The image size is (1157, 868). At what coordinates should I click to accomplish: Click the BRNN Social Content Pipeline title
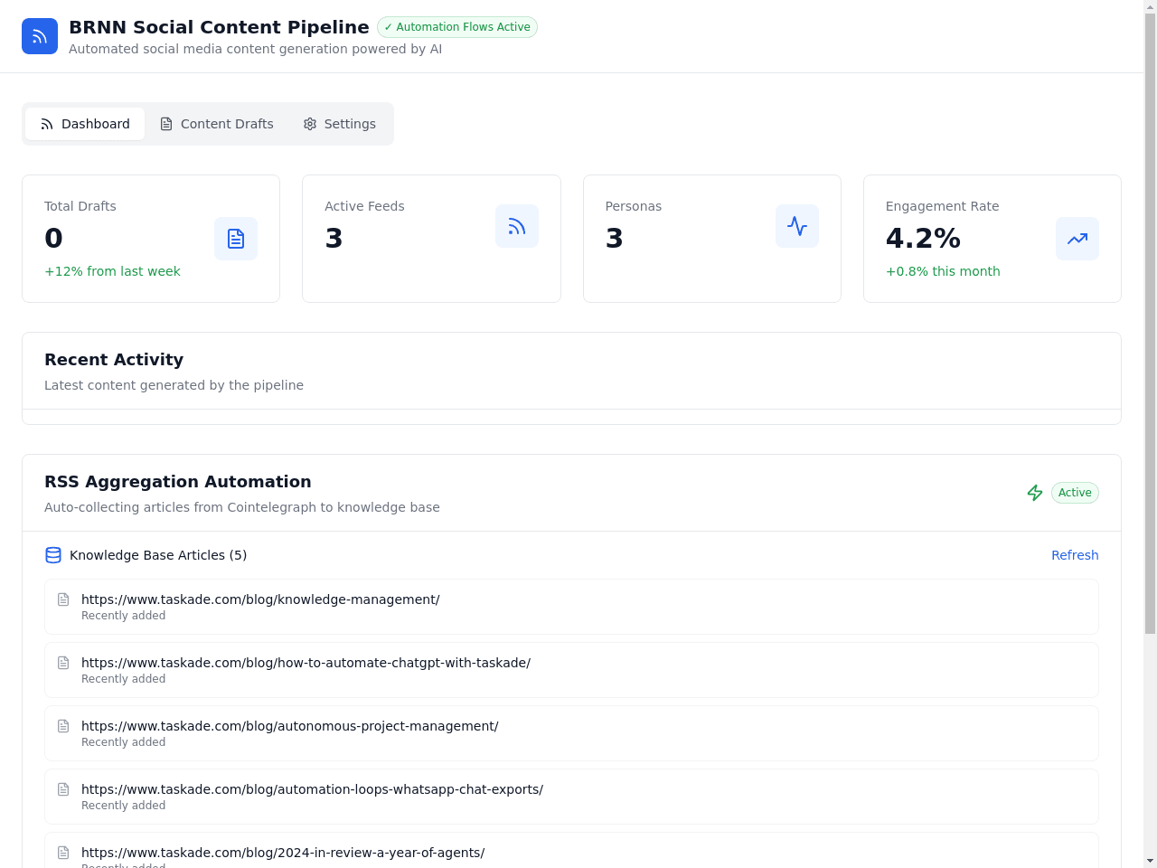tap(219, 27)
